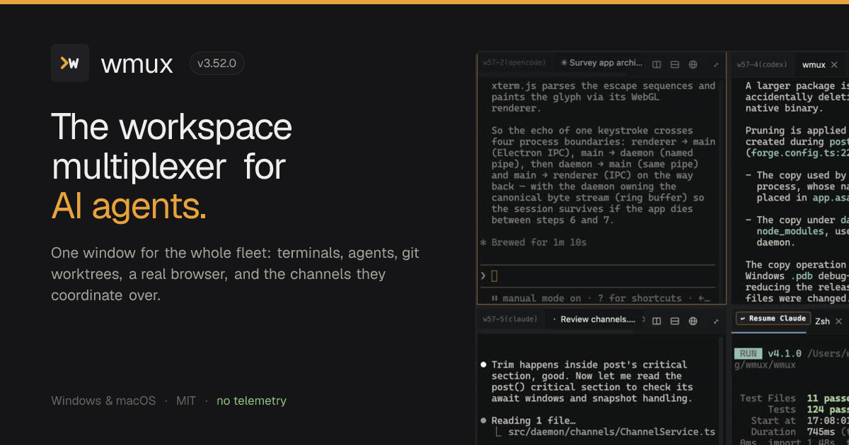Switch to the wmux tab
Viewport: 849px width, 445px height.
tap(814, 64)
